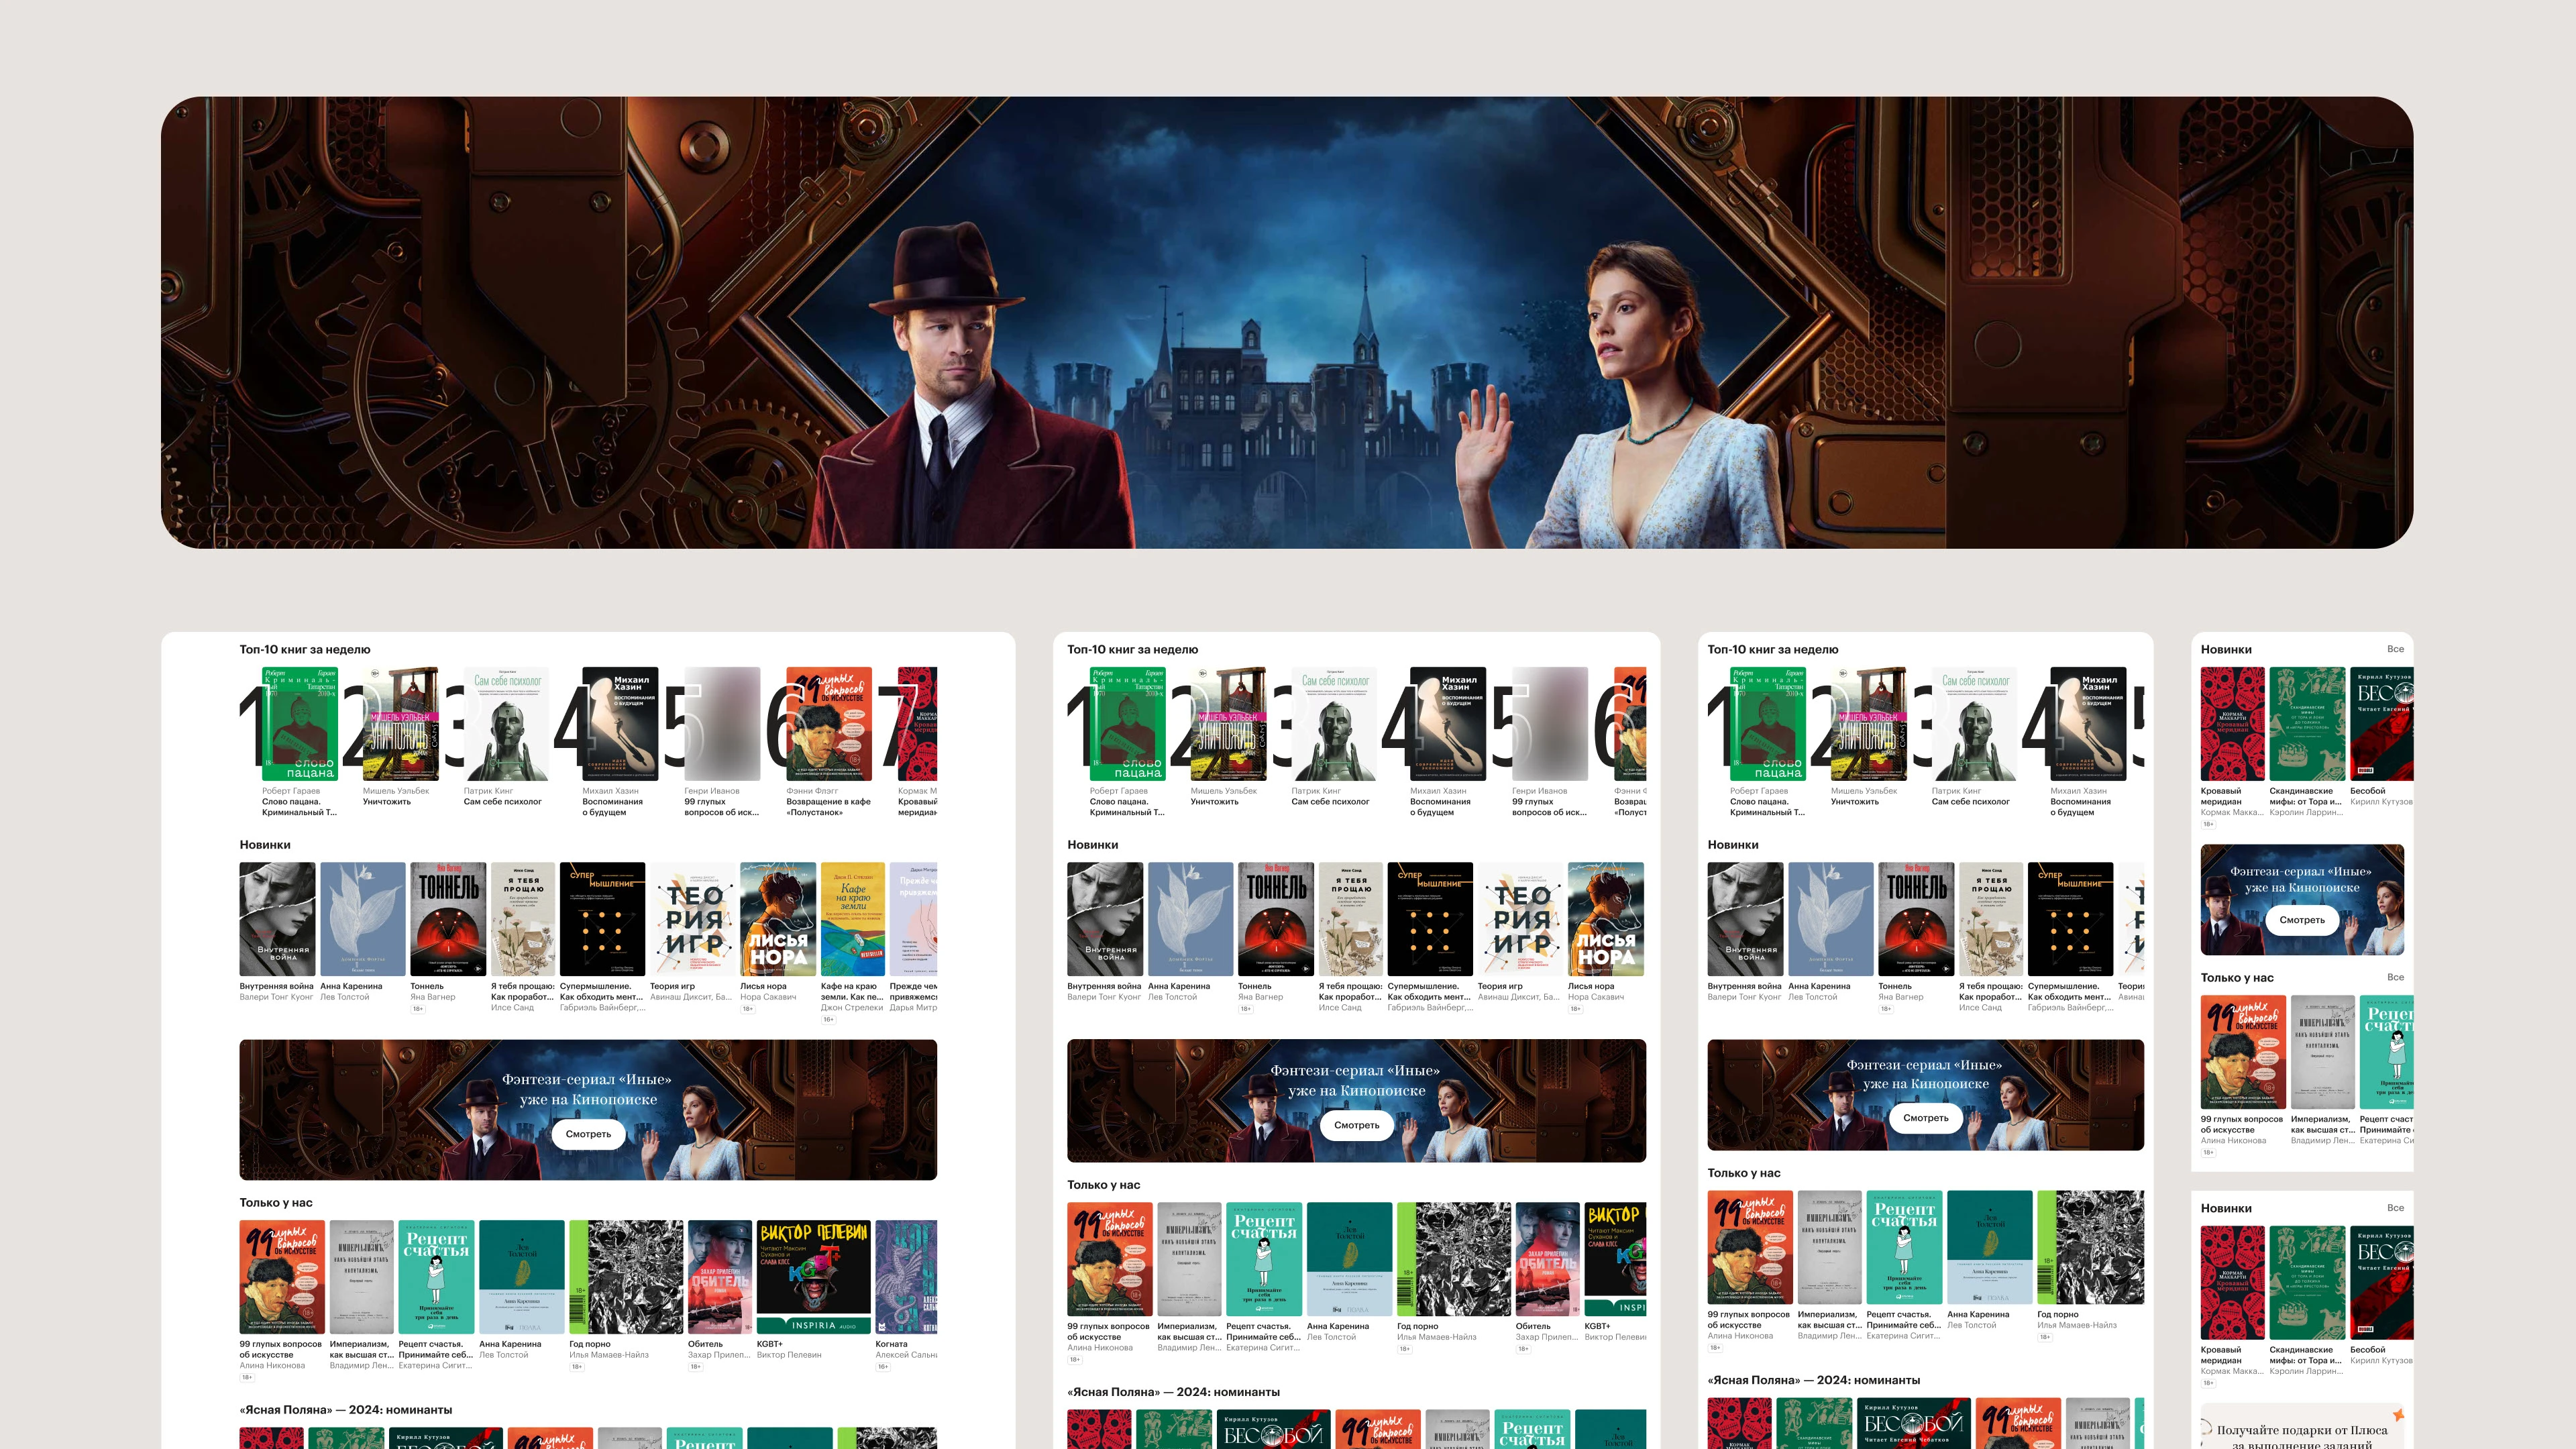Open Супермышление cover in third panel Новинки
Image resolution: width=2576 pixels, height=1449 pixels.
point(2070,919)
